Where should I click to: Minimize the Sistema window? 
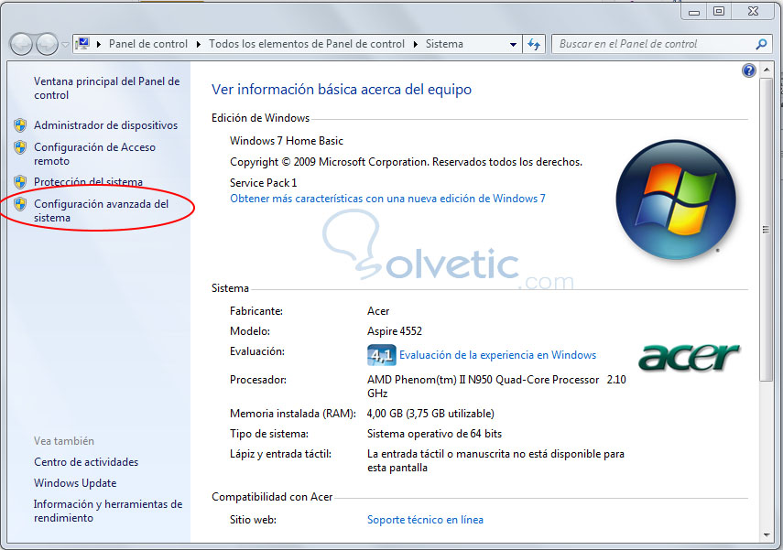tap(694, 12)
